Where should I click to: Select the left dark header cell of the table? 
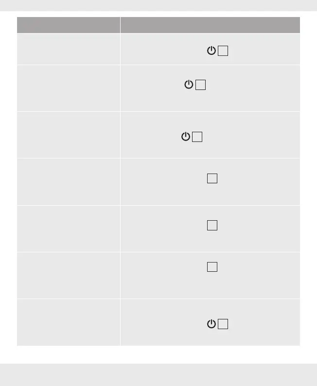69,25
